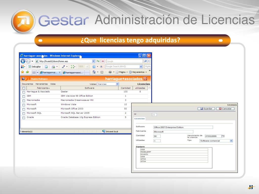Click the Cancelar button
Screen dimensions: 259x194
click(x=225, y=109)
